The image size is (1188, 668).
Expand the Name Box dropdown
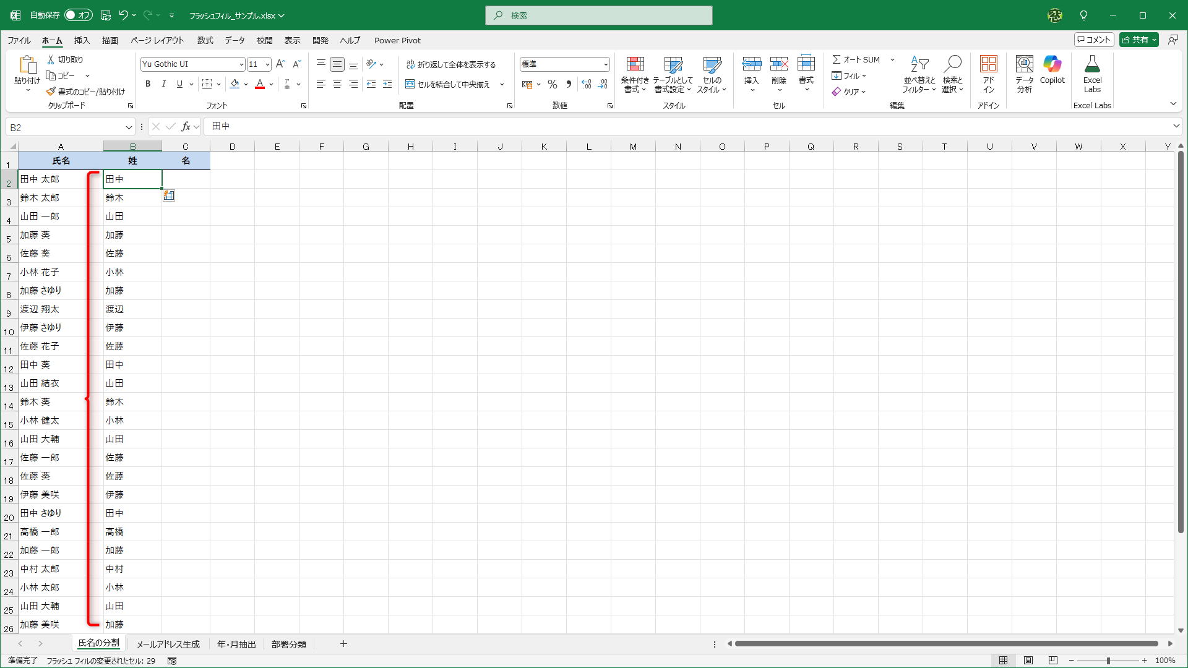tap(129, 127)
